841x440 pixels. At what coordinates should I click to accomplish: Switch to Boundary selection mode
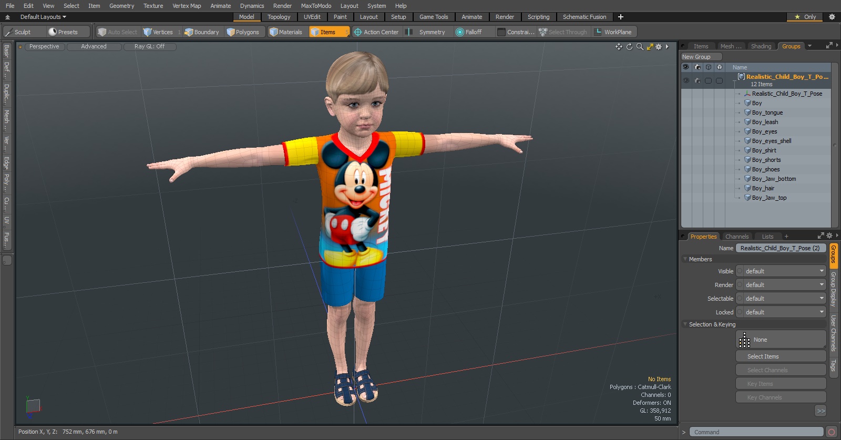point(202,32)
